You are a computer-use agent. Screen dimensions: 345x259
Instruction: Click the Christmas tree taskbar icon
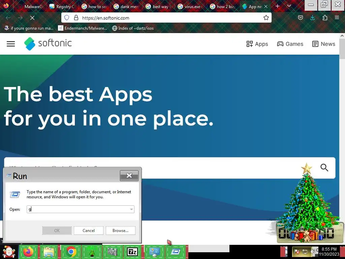92,252
